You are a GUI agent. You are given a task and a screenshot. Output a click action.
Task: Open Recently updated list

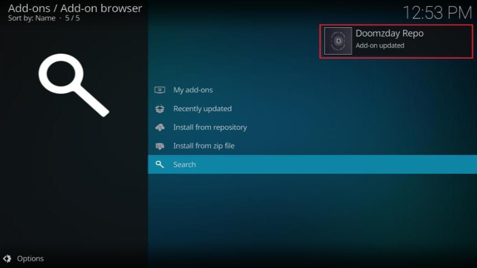point(312,109)
